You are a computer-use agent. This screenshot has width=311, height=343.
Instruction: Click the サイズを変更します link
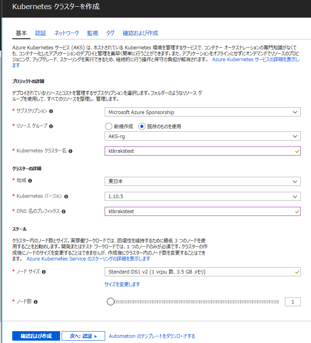coord(122,284)
